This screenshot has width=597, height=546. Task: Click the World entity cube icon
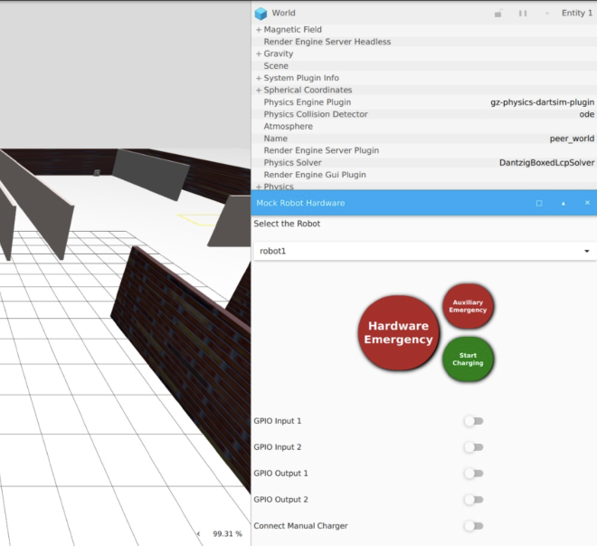coord(261,14)
